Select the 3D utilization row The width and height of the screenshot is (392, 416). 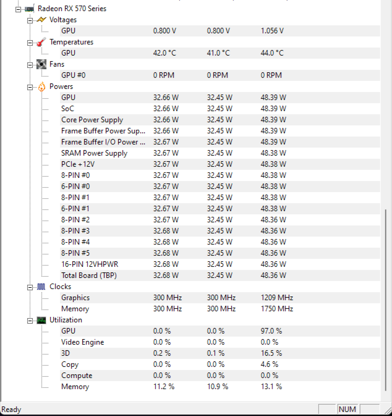220,353
